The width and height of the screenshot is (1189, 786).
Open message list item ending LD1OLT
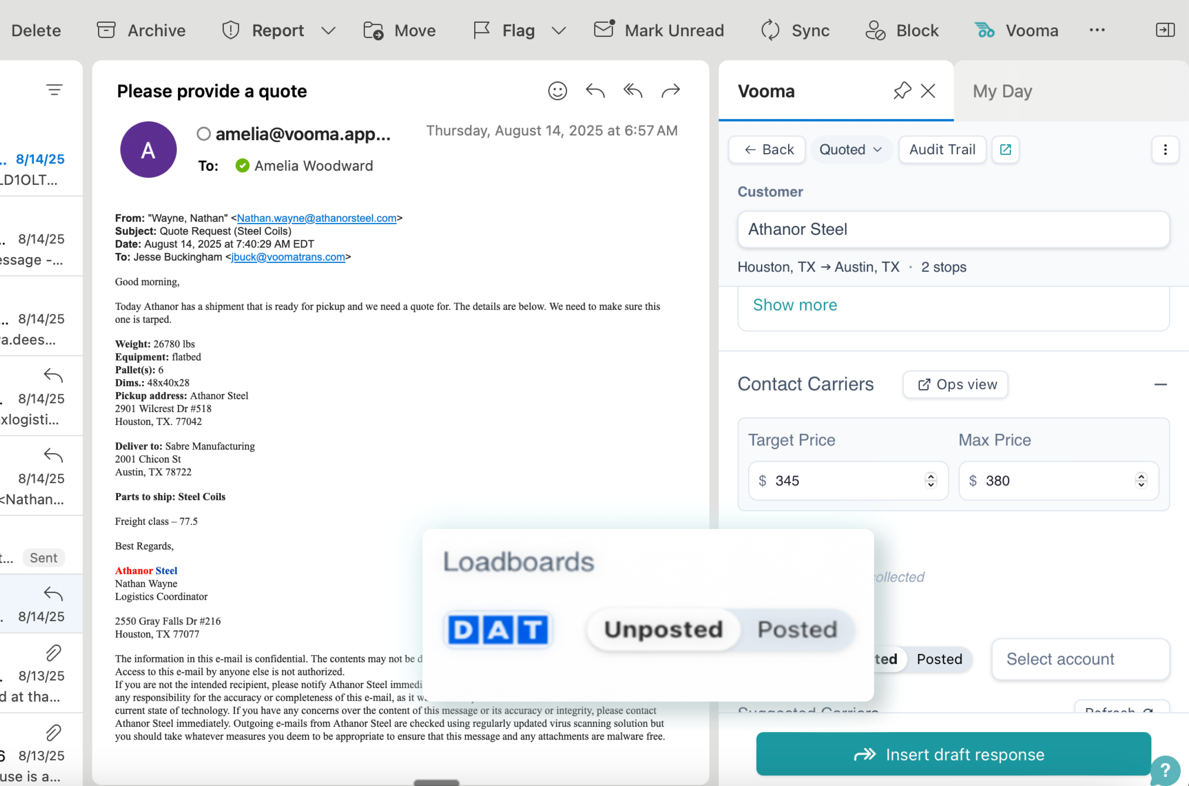click(x=41, y=169)
